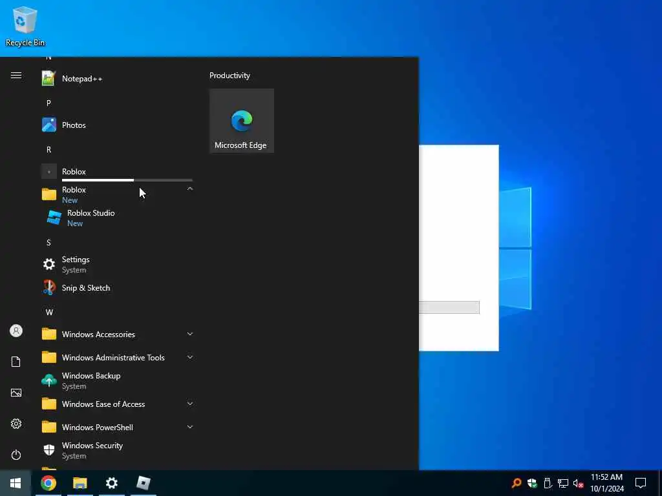Click the letter W section header
Screen dimensions: 662x496
pyautogui.click(x=49, y=312)
